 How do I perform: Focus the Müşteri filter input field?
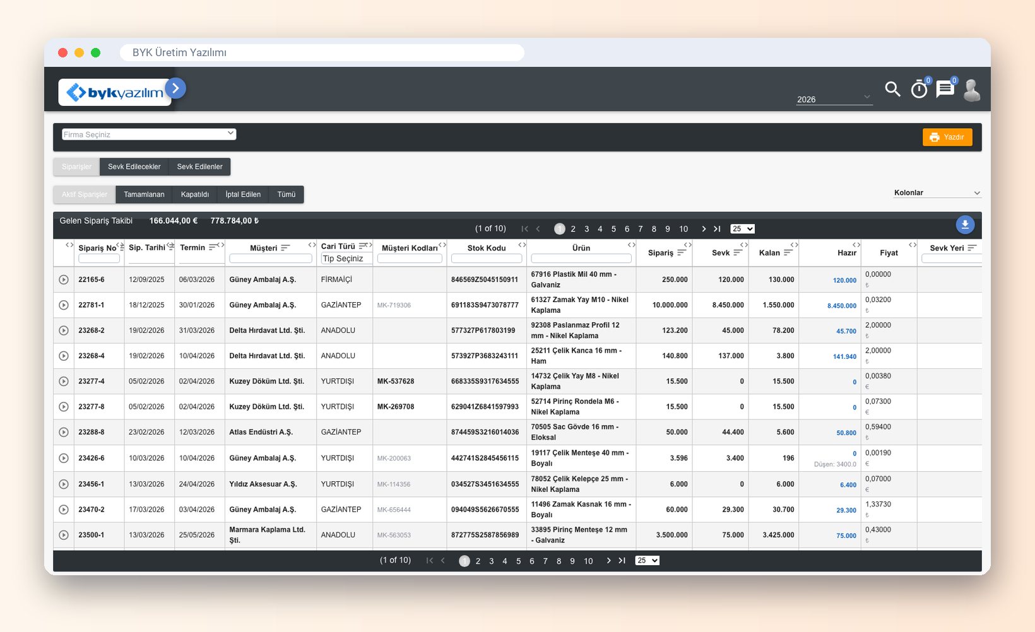pyautogui.click(x=271, y=259)
